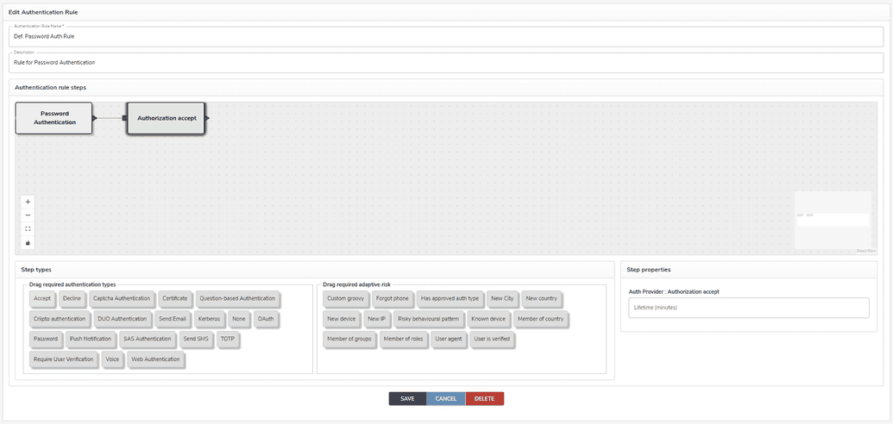Image resolution: width=893 pixels, height=424 pixels.
Task: Save the authentication rule
Action: [x=407, y=399]
